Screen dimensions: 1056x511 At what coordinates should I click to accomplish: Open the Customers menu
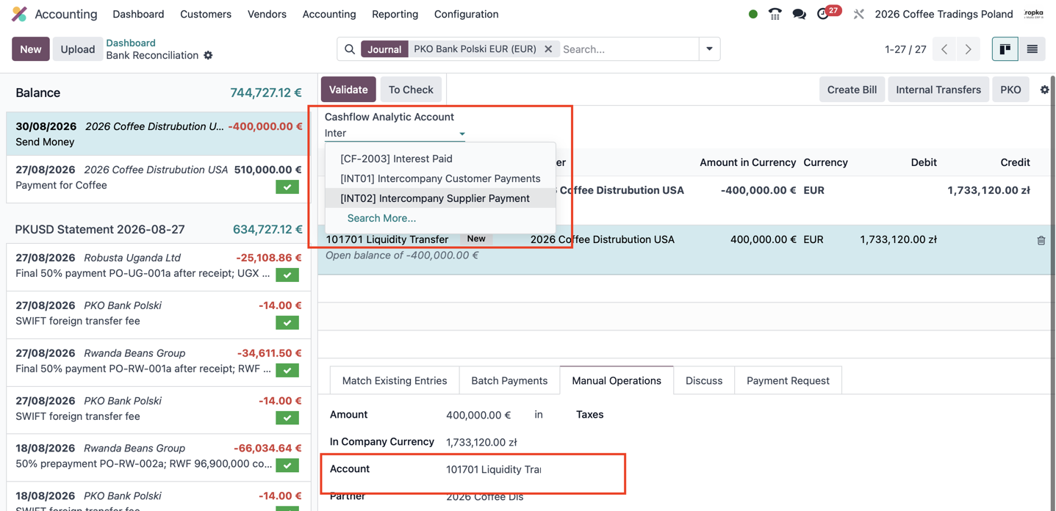tap(206, 14)
